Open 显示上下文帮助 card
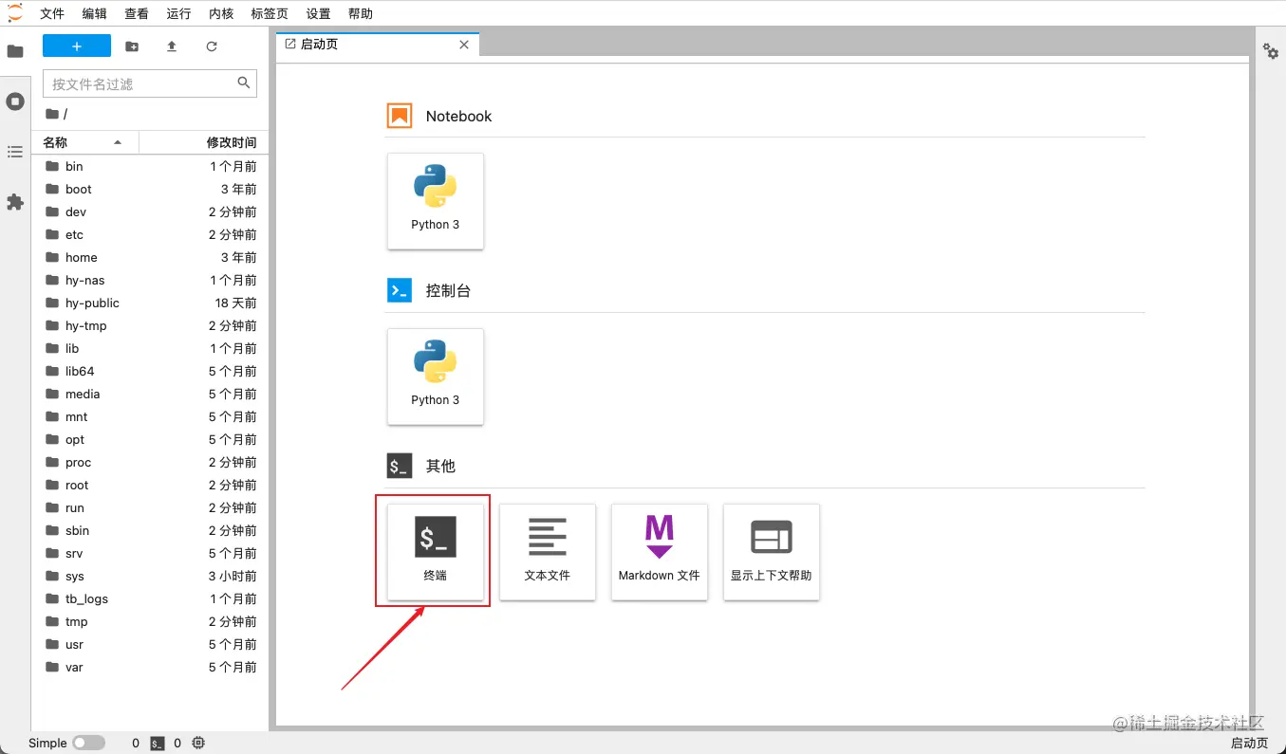The height and width of the screenshot is (754, 1286). (x=772, y=552)
